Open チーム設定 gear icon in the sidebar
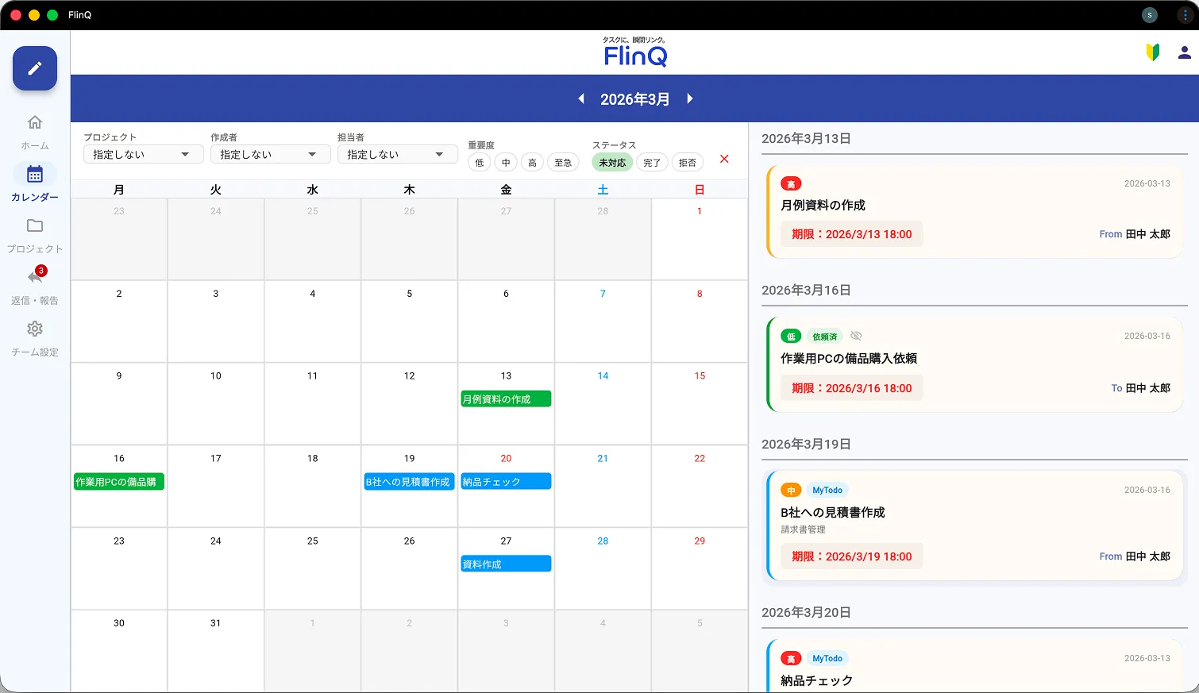 tap(35, 329)
